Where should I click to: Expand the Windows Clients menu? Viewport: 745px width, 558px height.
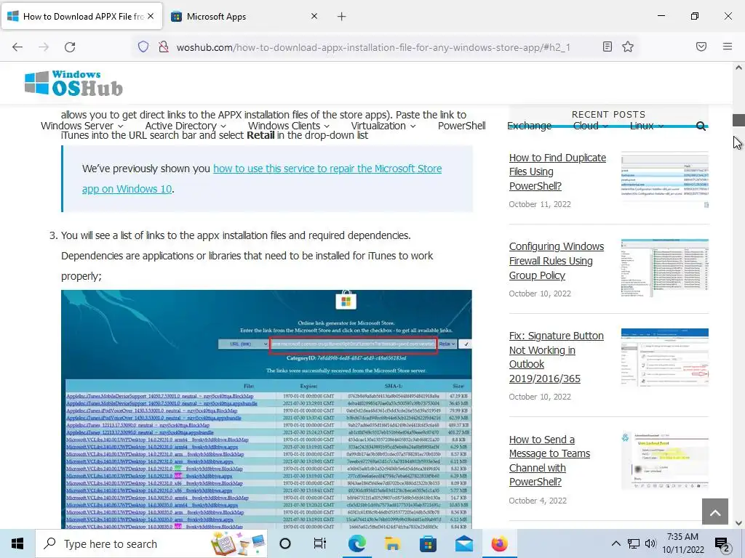pyautogui.click(x=288, y=126)
